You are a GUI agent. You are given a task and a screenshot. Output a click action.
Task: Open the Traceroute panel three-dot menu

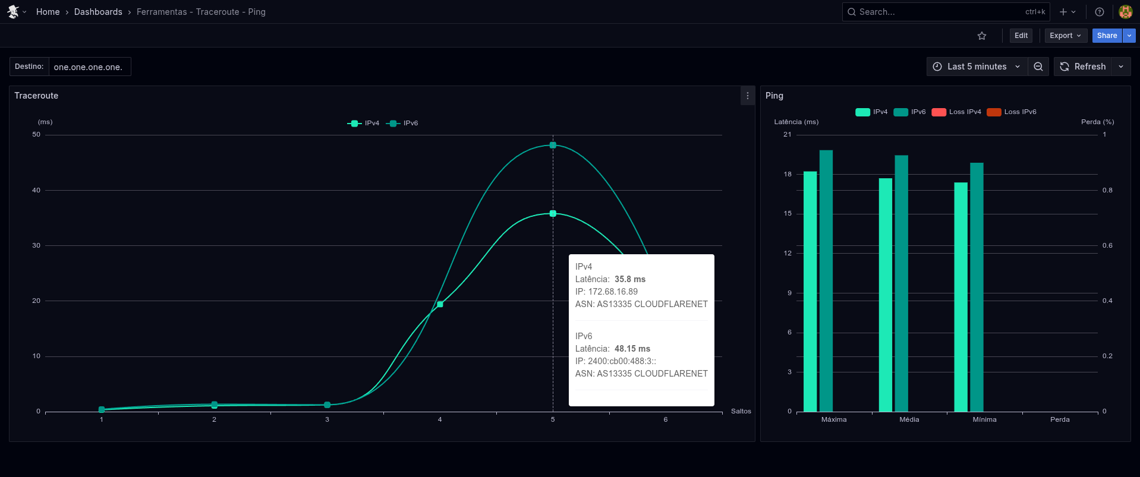tap(748, 96)
